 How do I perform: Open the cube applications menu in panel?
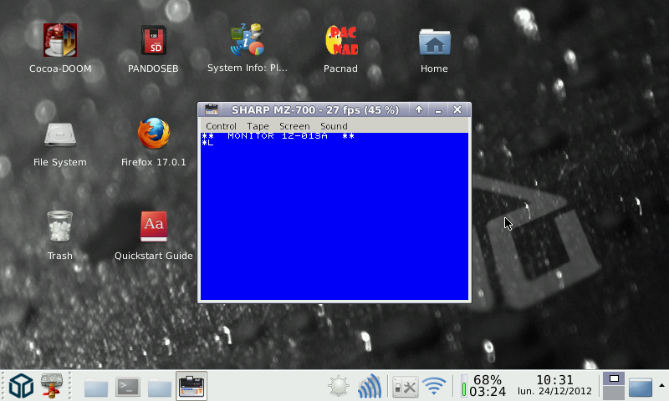21,386
